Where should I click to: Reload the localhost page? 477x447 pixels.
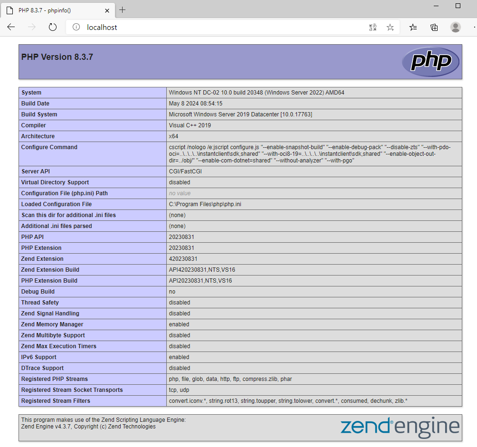tap(53, 27)
